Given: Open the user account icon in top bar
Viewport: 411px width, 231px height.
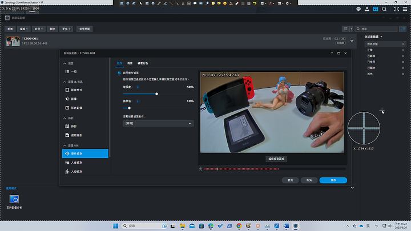Looking at the screenshot, I should (x=367, y=9).
